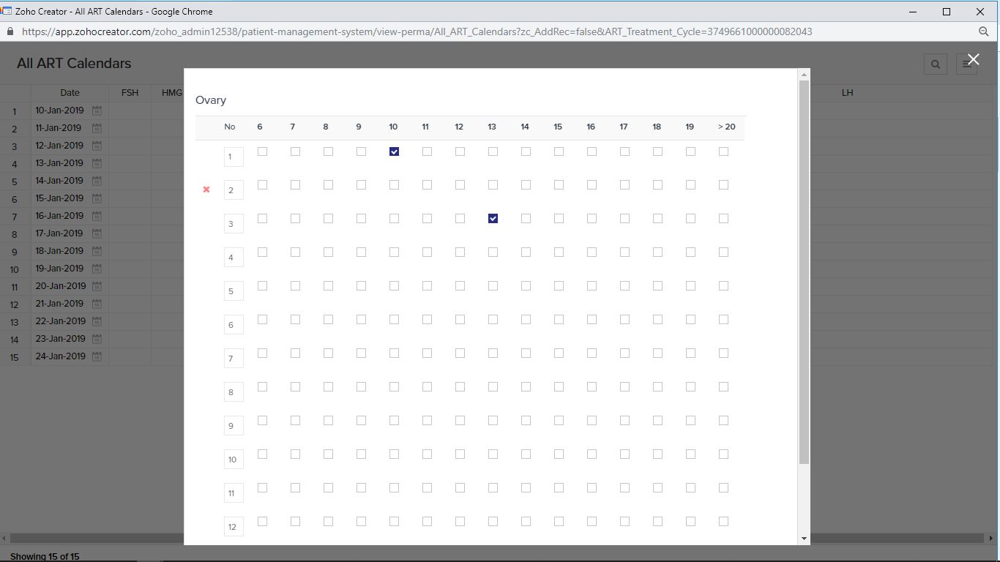Maximize the Chrome window

(x=947, y=12)
